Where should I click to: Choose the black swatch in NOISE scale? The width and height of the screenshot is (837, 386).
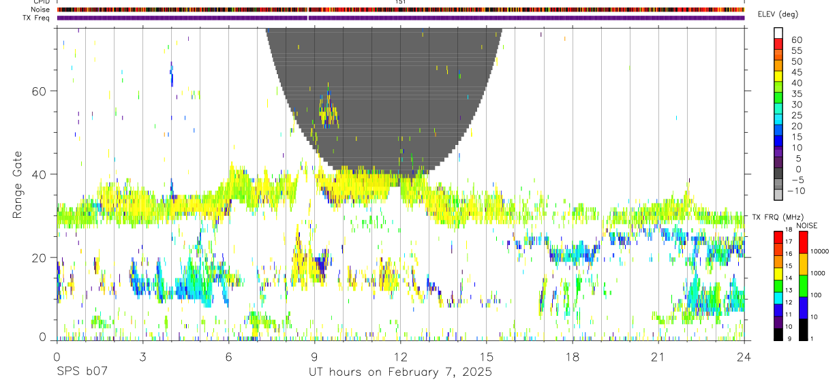(x=803, y=328)
